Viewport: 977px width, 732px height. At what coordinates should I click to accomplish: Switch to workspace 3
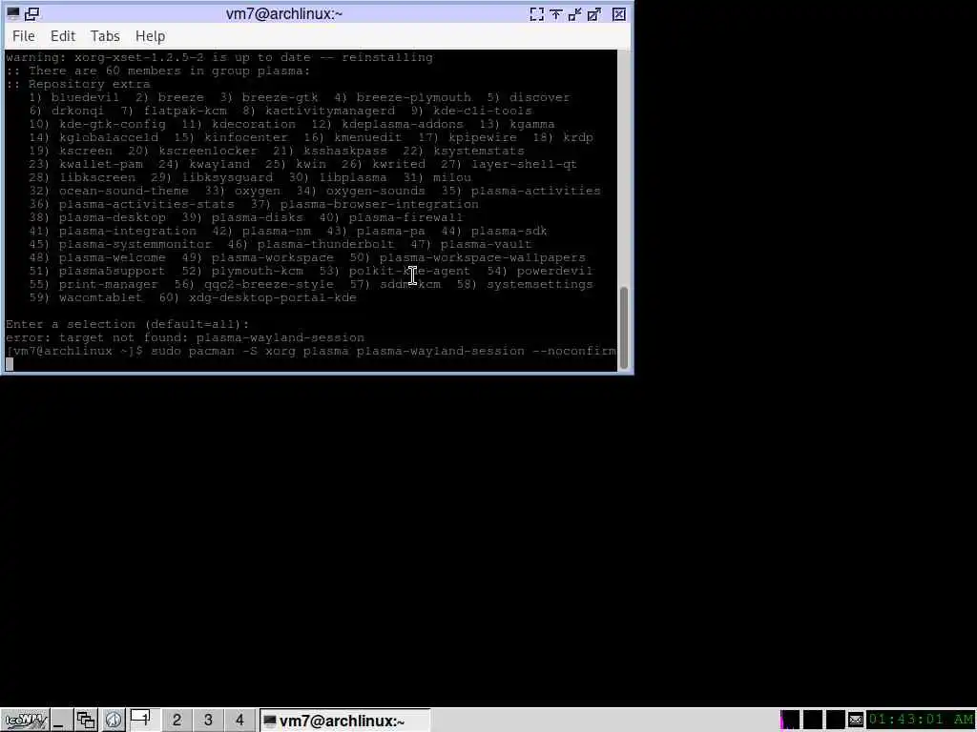point(208,721)
